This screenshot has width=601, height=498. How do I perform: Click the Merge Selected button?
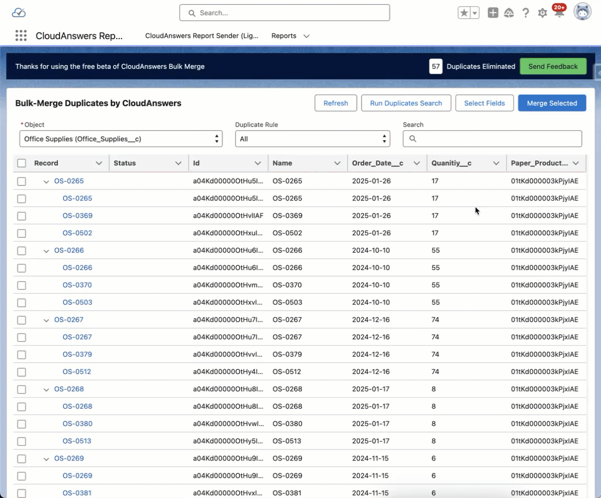pyautogui.click(x=552, y=103)
